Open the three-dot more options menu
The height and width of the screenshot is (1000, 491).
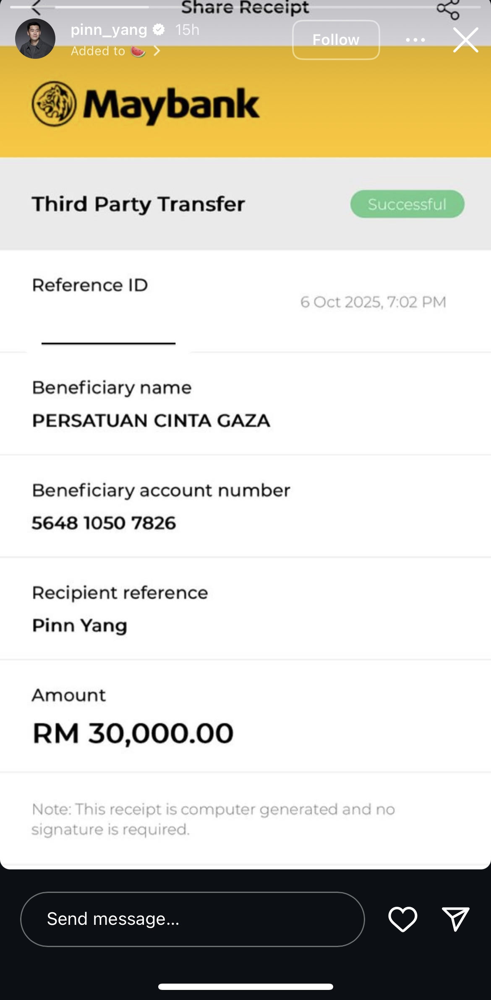pyautogui.click(x=415, y=40)
